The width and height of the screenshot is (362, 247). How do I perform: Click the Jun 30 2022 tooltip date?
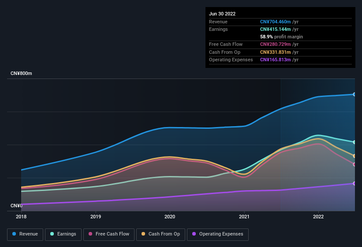tap(222, 14)
